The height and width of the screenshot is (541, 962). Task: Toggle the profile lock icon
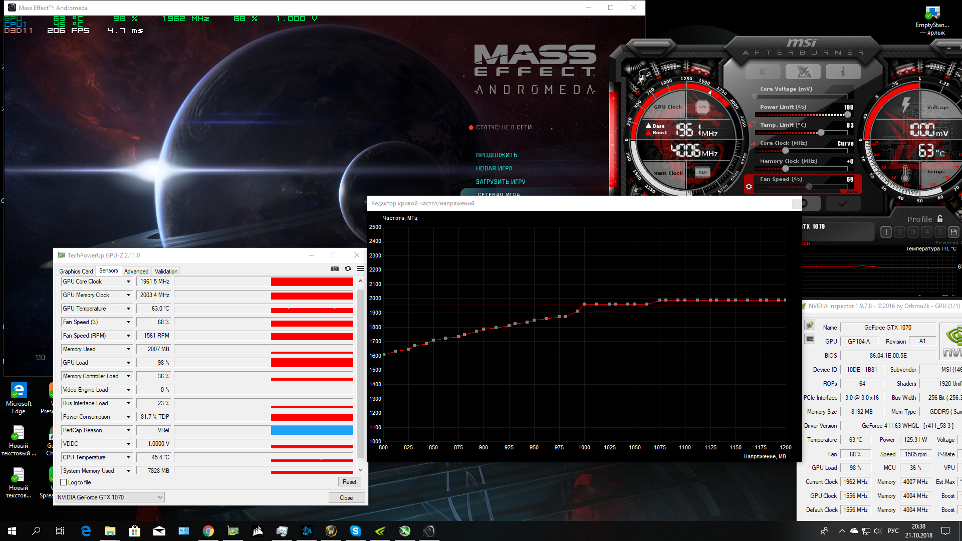click(x=940, y=219)
